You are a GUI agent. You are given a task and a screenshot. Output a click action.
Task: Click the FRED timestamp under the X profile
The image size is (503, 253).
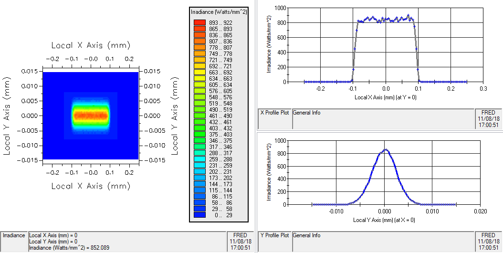click(488, 119)
